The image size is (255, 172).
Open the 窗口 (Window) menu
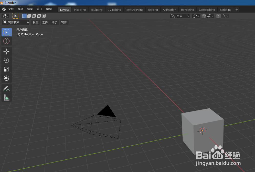click(39, 9)
